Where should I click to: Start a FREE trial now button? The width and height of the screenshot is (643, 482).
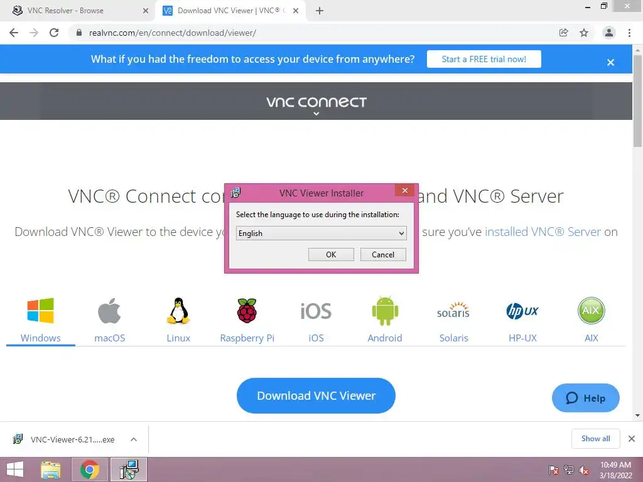(x=484, y=59)
